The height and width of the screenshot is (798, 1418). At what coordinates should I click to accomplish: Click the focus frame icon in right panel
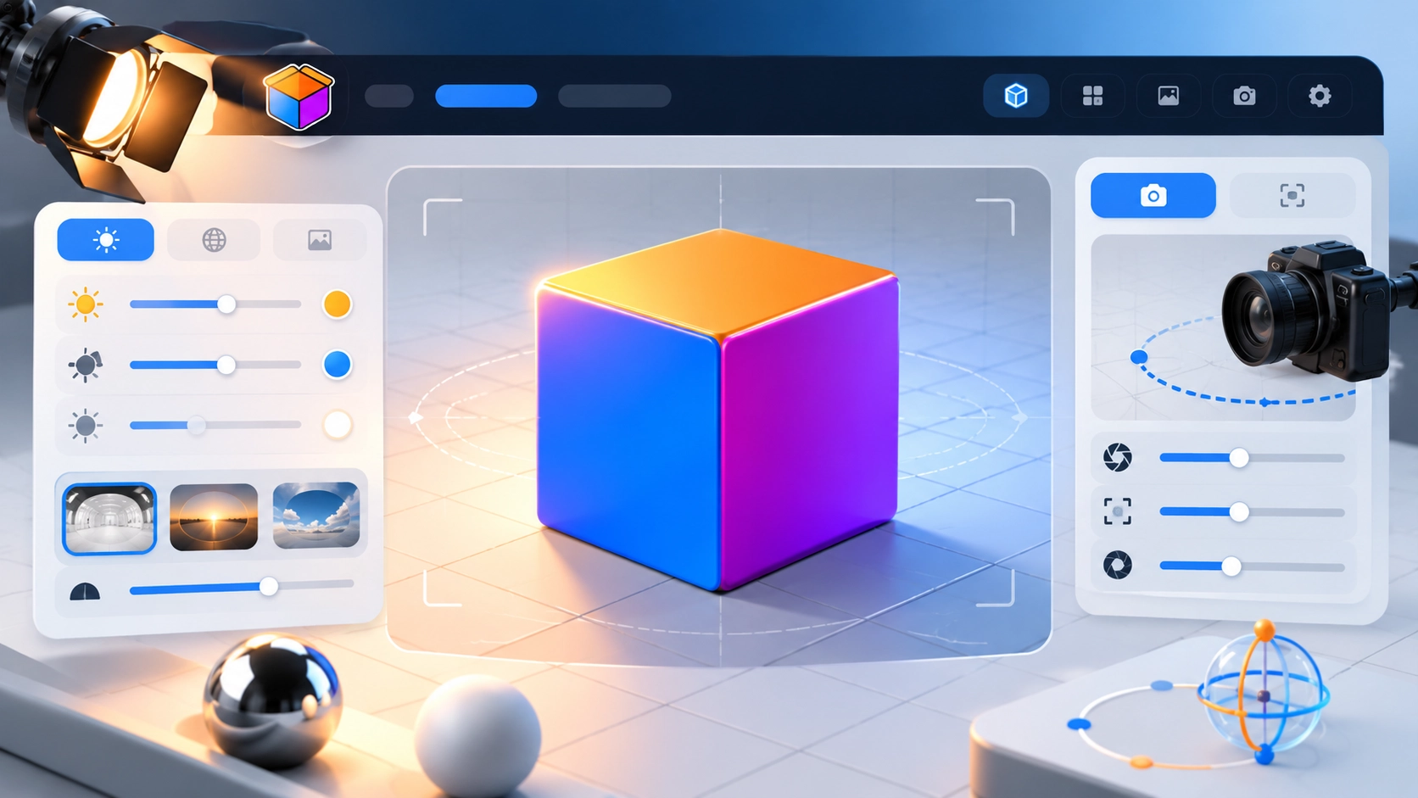1118,511
